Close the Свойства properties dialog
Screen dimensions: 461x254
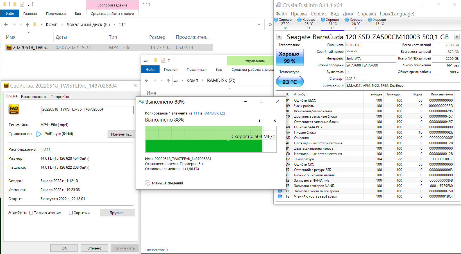tap(135, 85)
